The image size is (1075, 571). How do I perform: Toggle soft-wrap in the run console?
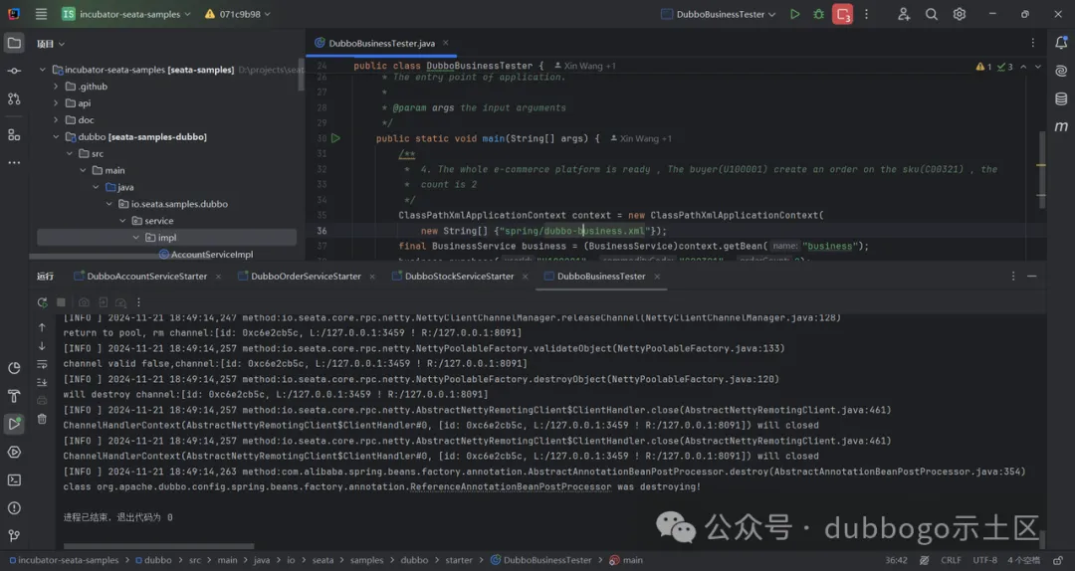pyautogui.click(x=42, y=364)
